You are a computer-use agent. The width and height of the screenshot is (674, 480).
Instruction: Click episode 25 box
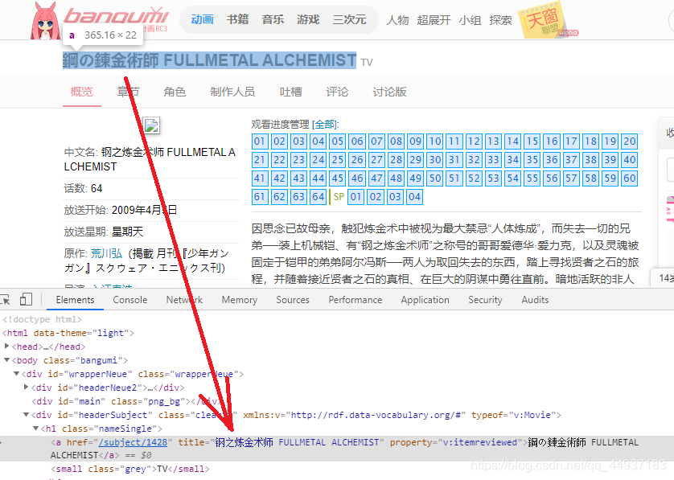(338, 160)
